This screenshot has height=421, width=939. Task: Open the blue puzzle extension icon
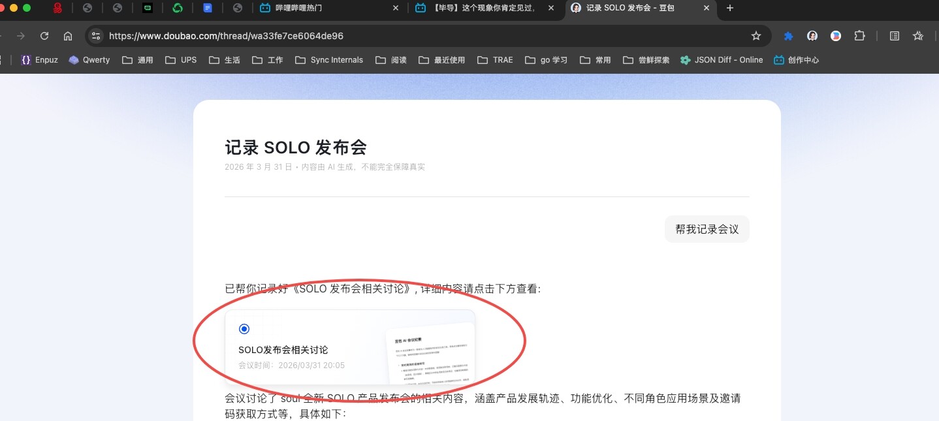coord(788,36)
